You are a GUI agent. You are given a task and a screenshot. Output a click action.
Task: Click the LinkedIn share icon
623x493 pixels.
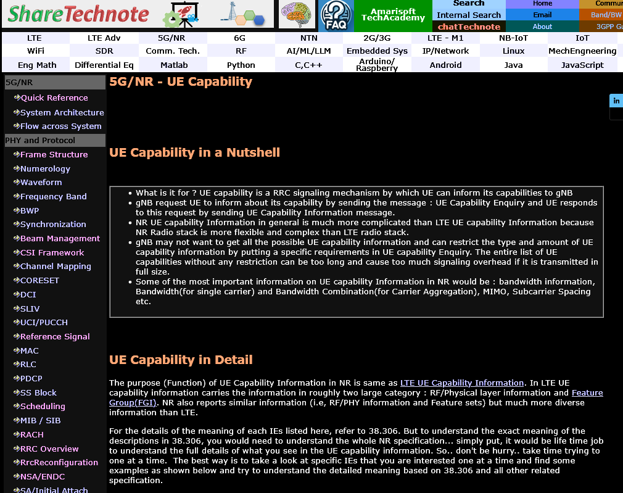click(616, 101)
